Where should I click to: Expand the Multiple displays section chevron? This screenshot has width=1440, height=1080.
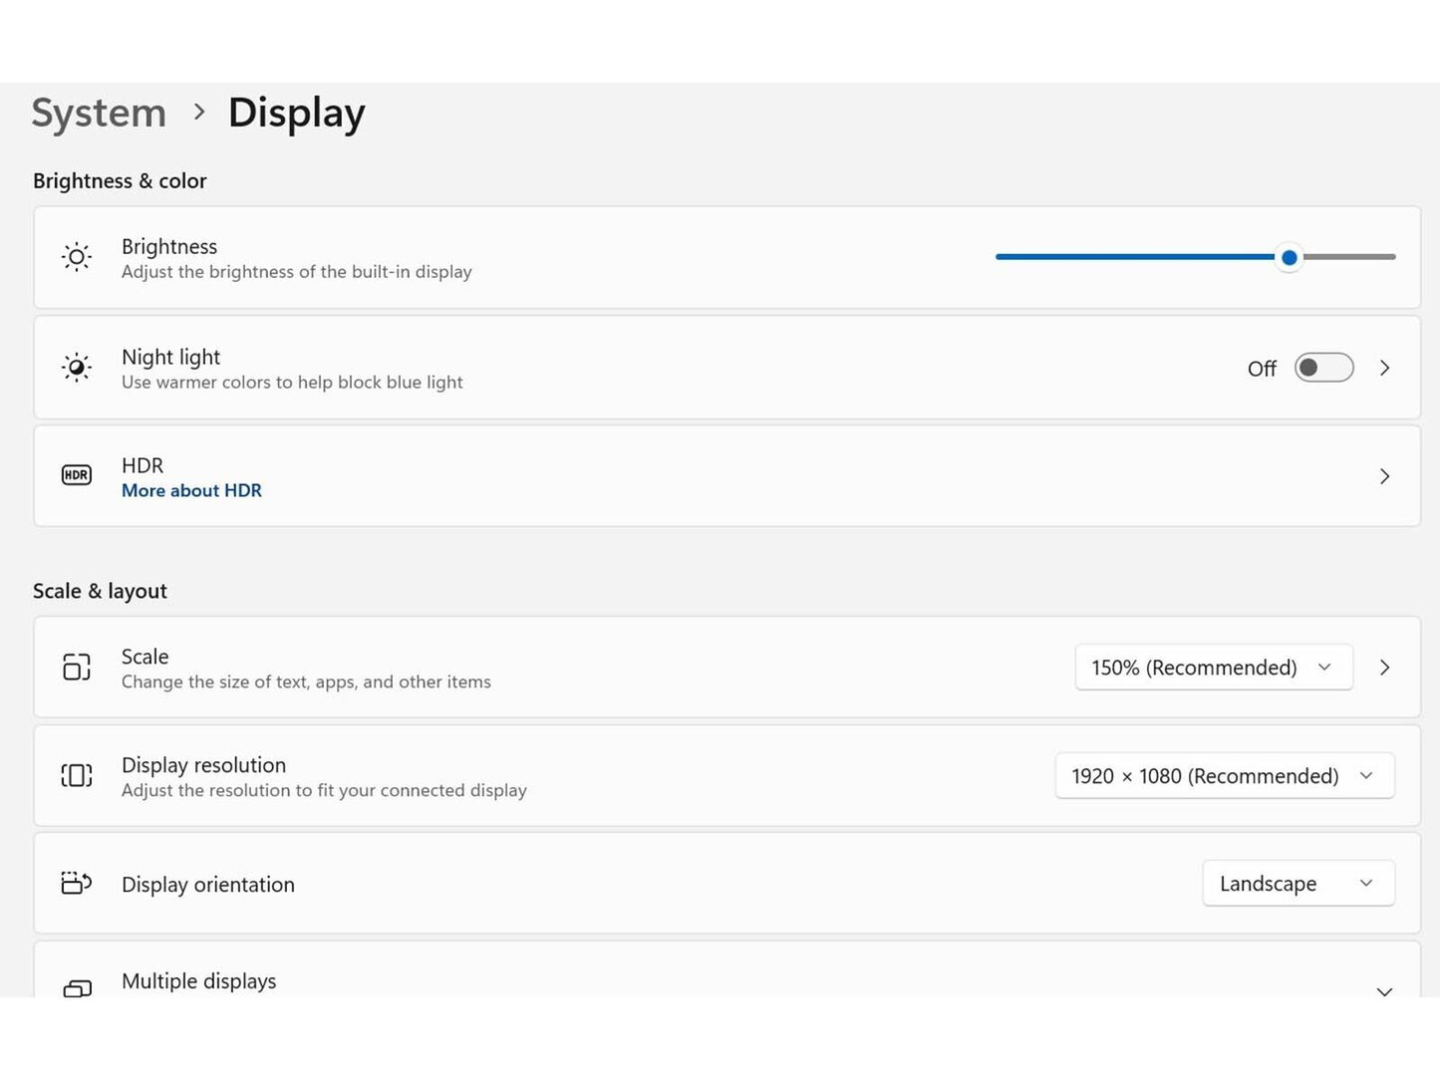pyautogui.click(x=1384, y=990)
